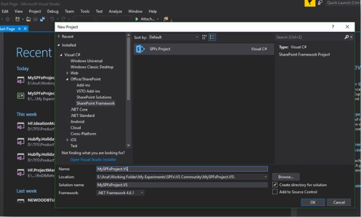Open the first MySPFxProject solution icon

(21, 80)
